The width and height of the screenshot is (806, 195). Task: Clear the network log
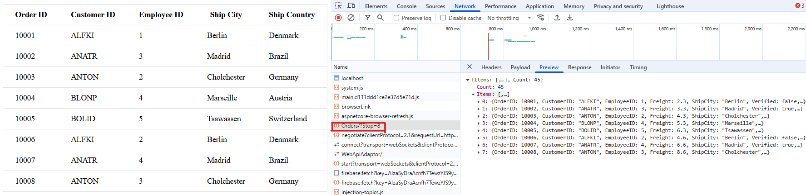351,18
